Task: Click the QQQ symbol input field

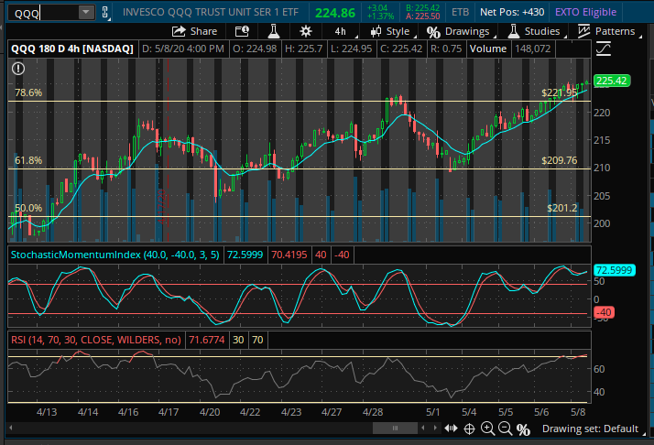Action: pos(44,13)
